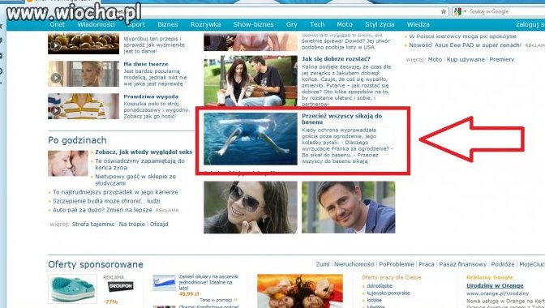Go to the Show-biznes section
Image resolution: width=545 pixels, height=308 pixels.
[253, 24]
